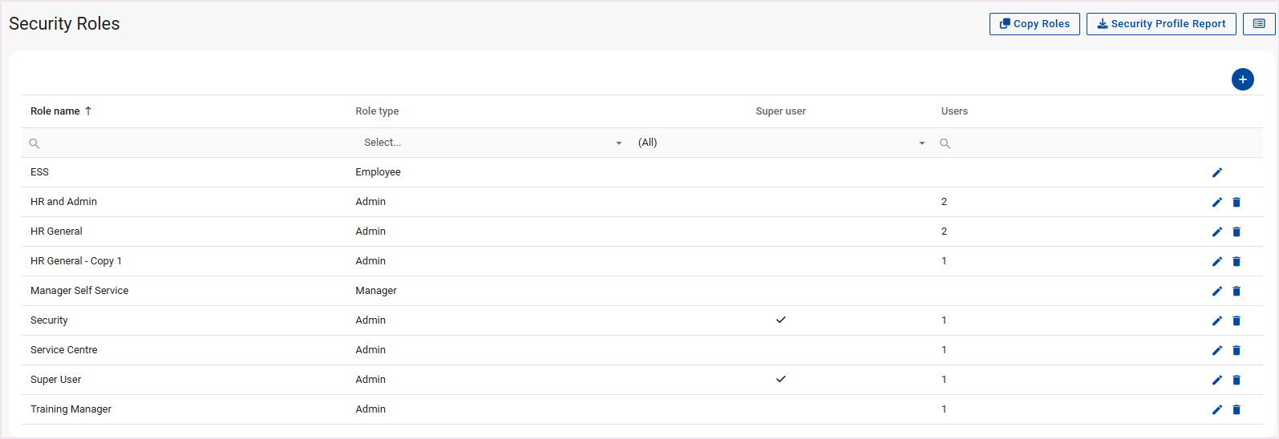Delete the HR General - Copy 1 role
The image size is (1279, 439).
[1237, 261]
